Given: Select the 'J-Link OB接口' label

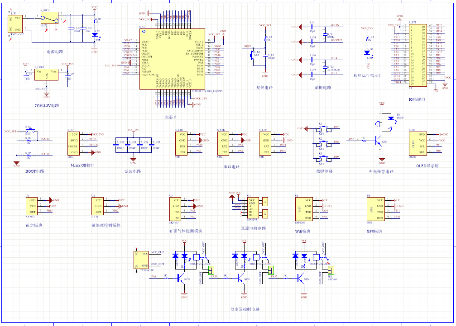Looking at the screenshot, I should 82,165.
